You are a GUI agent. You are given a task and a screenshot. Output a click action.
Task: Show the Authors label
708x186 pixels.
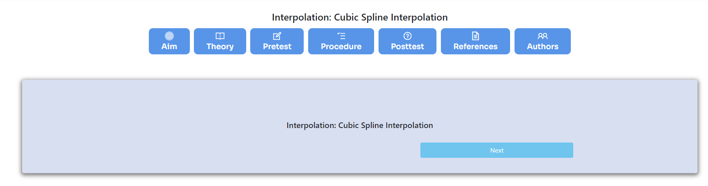(x=543, y=47)
